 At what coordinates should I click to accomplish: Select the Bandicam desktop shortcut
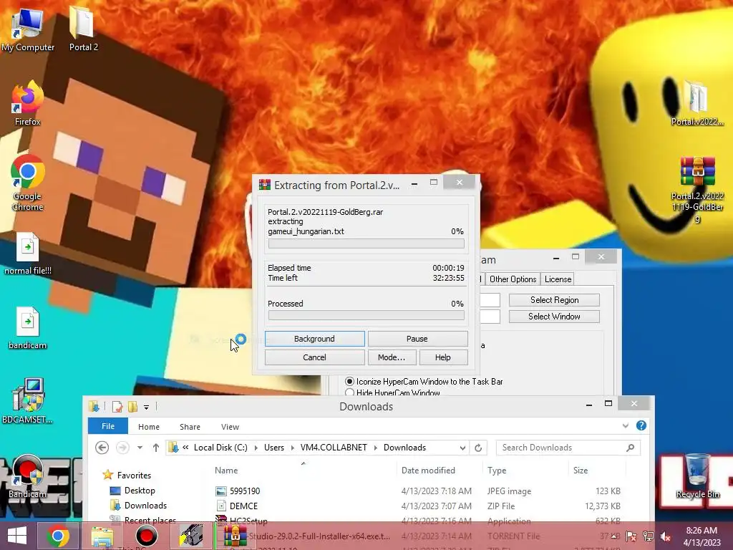coord(28,476)
